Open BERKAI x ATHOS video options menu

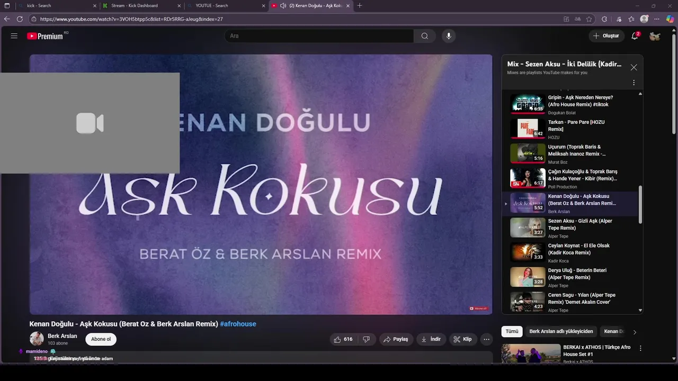pyautogui.click(x=640, y=348)
